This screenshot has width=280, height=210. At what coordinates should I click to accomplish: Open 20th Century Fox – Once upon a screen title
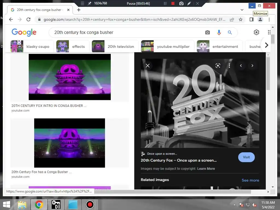[x=179, y=160]
